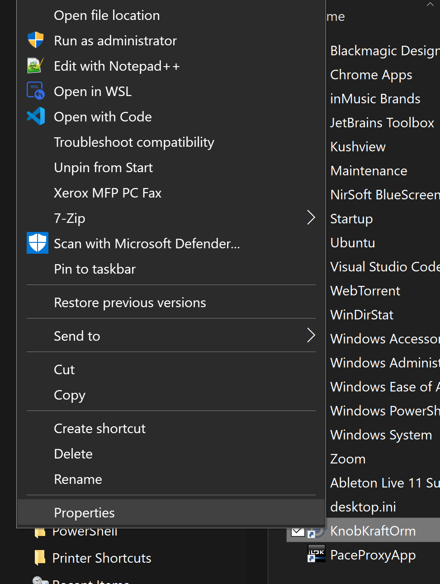Expand the 7-Zip submenu arrow
This screenshot has height=584, width=440.
click(x=311, y=218)
